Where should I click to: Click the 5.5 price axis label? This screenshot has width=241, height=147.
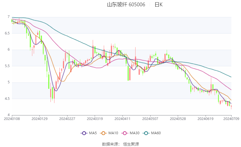[7, 66]
